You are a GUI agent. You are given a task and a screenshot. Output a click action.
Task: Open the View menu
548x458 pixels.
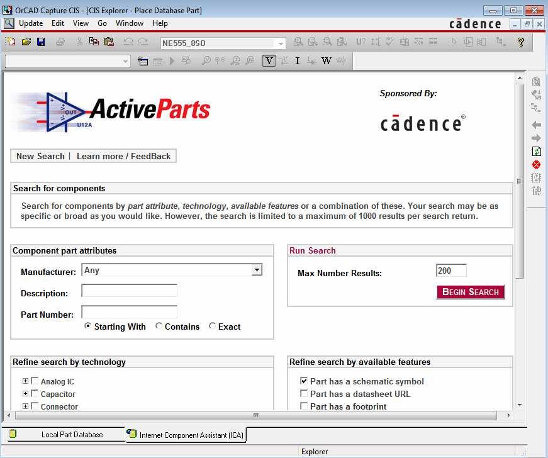(x=81, y=23)
